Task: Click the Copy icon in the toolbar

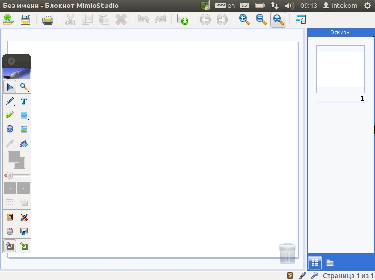Action: click(x=87, y=20)
